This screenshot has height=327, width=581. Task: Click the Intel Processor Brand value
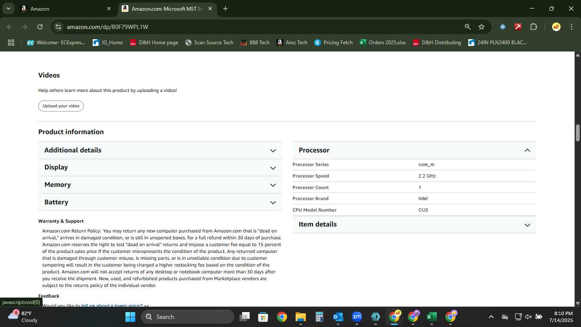click(423, 198)
